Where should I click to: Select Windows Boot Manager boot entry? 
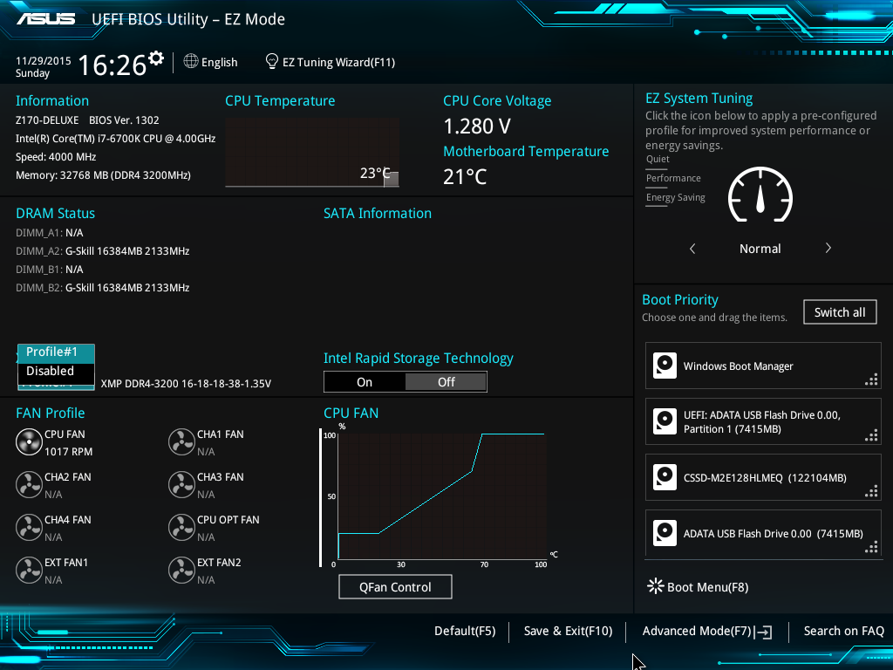[763, 366]
